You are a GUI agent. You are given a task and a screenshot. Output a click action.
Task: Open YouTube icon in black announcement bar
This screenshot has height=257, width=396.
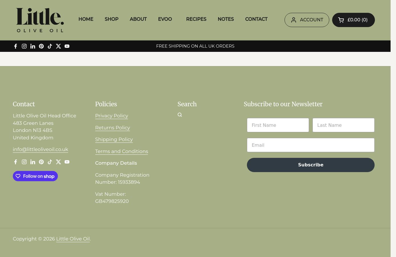point(67,46)
